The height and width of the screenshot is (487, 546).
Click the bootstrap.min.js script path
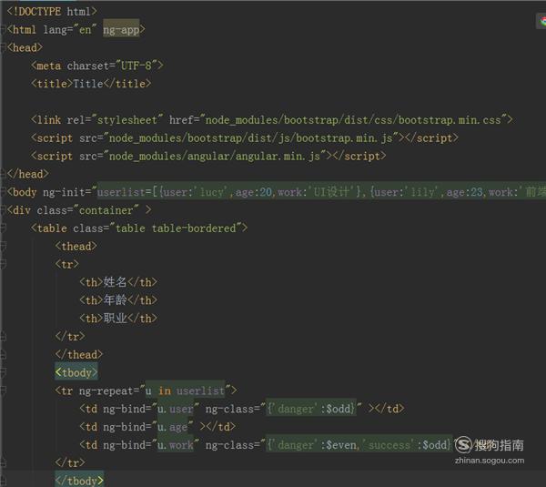[x=251, y=138]
